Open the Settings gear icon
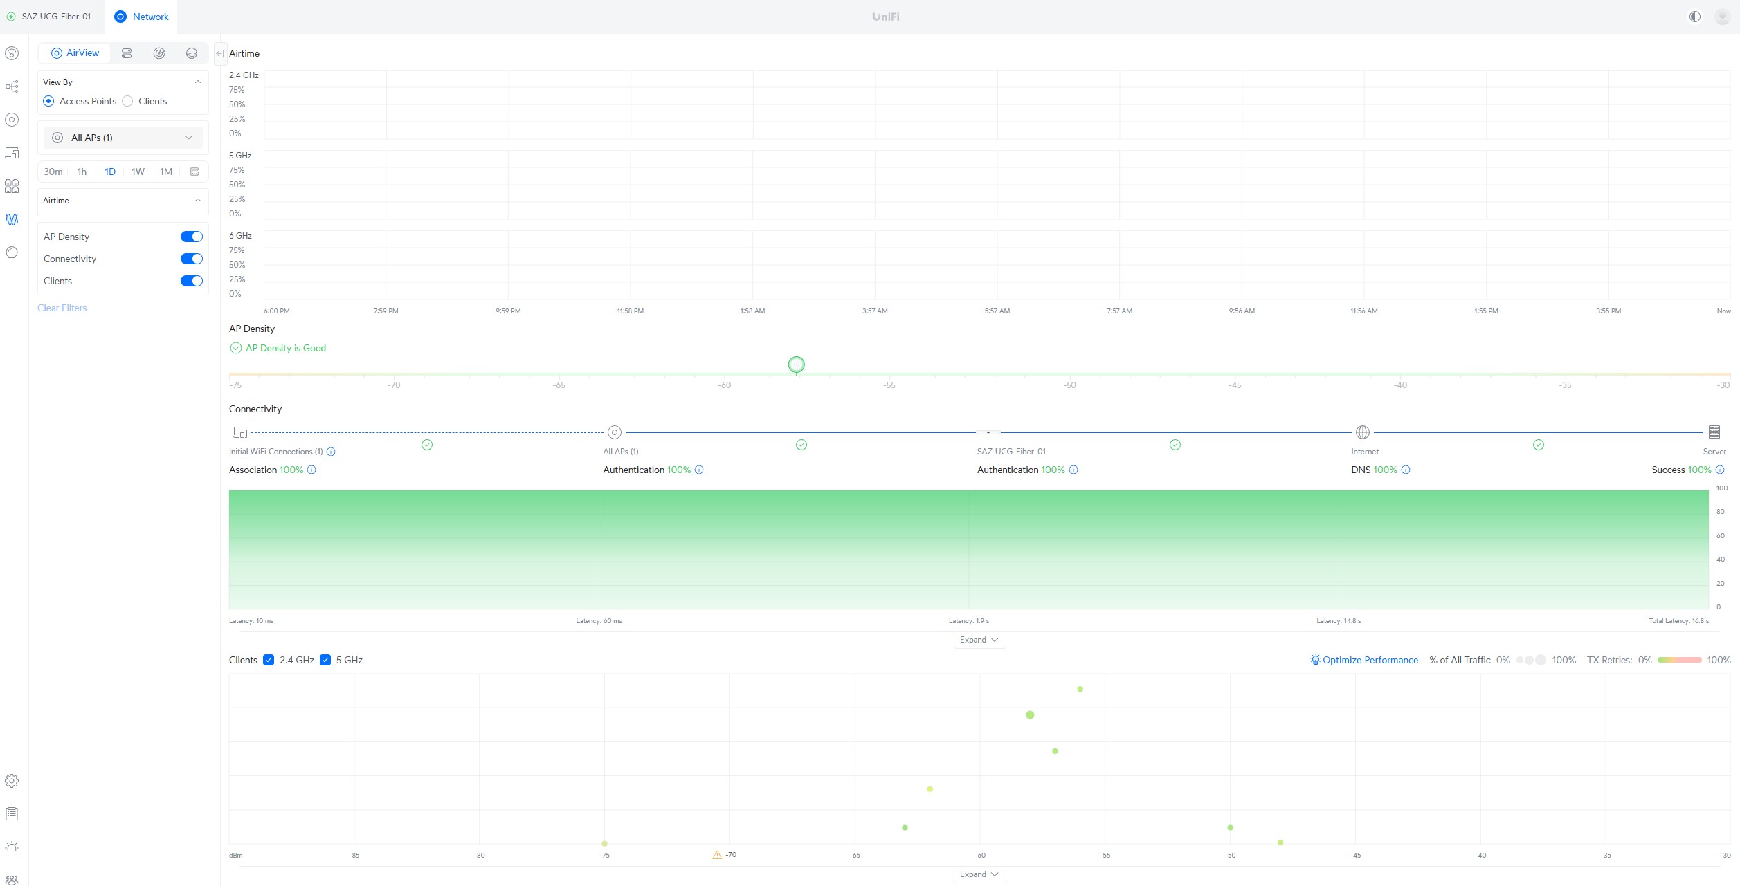Image resolution: width=1740 pixels, height=886 pixels. click(x=12, y=781)
